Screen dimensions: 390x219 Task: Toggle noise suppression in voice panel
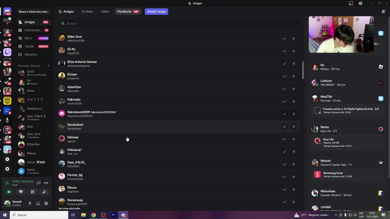[x=39, y=183]
